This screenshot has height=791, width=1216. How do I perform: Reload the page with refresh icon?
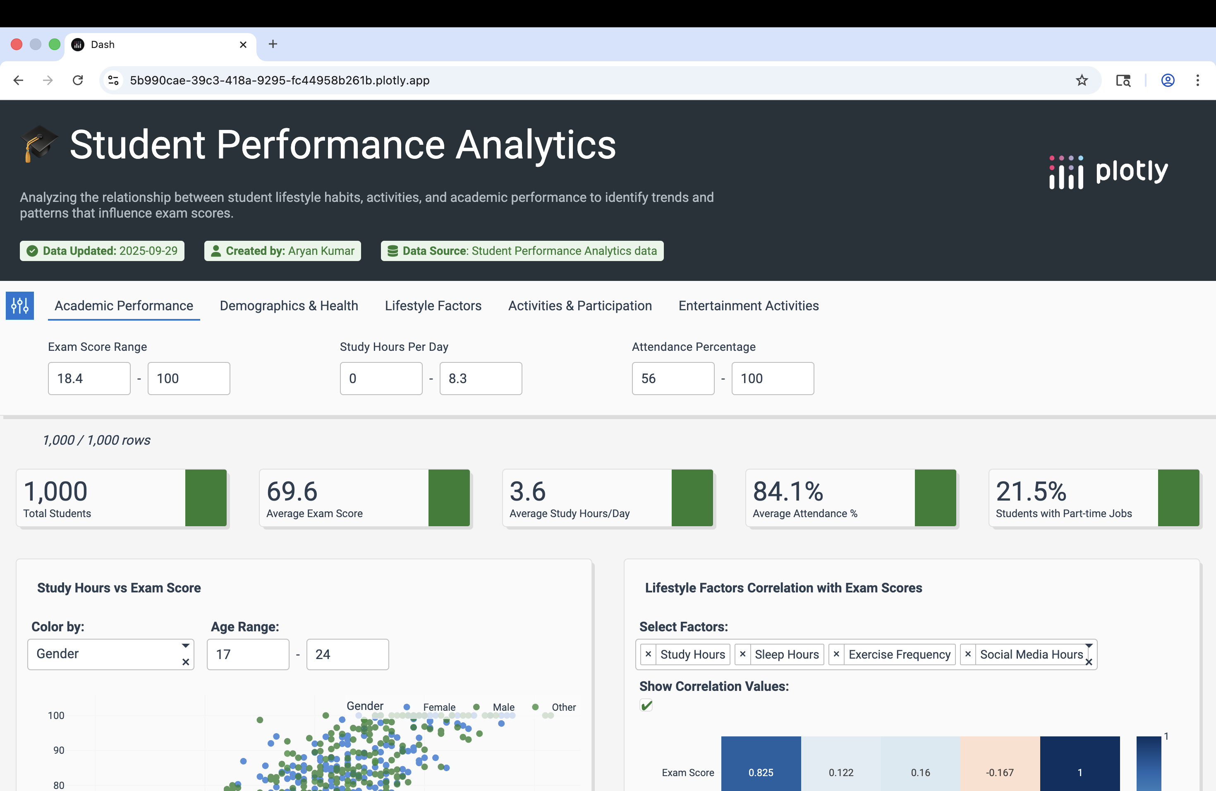pos(78,80)
